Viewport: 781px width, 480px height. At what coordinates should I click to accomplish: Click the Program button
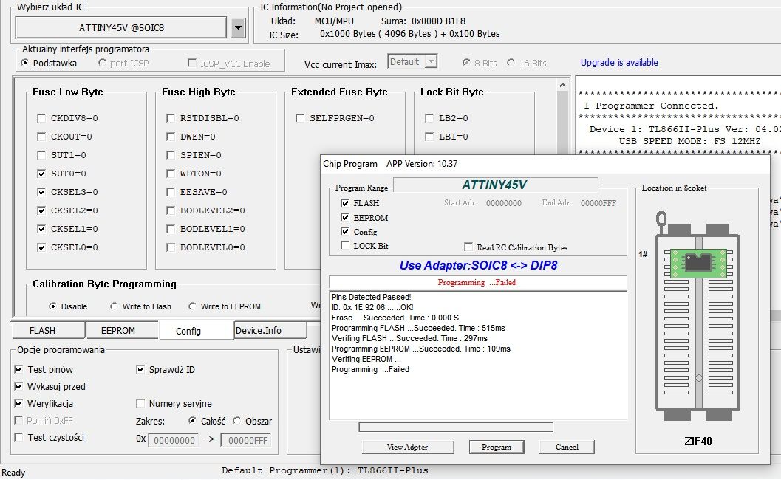[496, 447]
